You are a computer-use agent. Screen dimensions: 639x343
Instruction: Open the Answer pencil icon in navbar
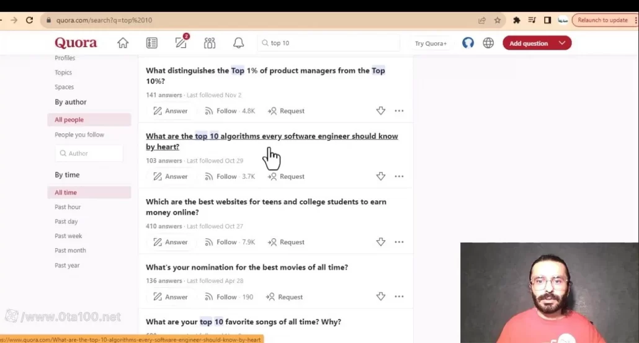coord(181,43)
